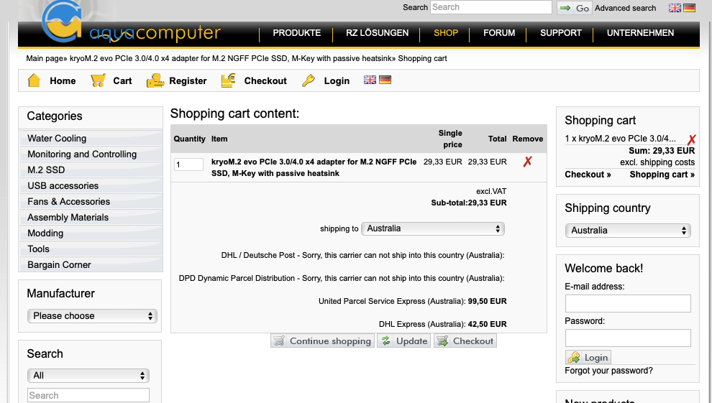
Task: Open the Modding category
Action: (x=91, y=233)
